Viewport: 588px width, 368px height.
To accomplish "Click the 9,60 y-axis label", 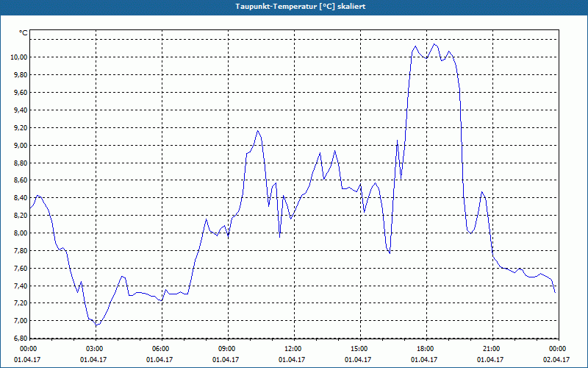I will [x=21, y=93].
